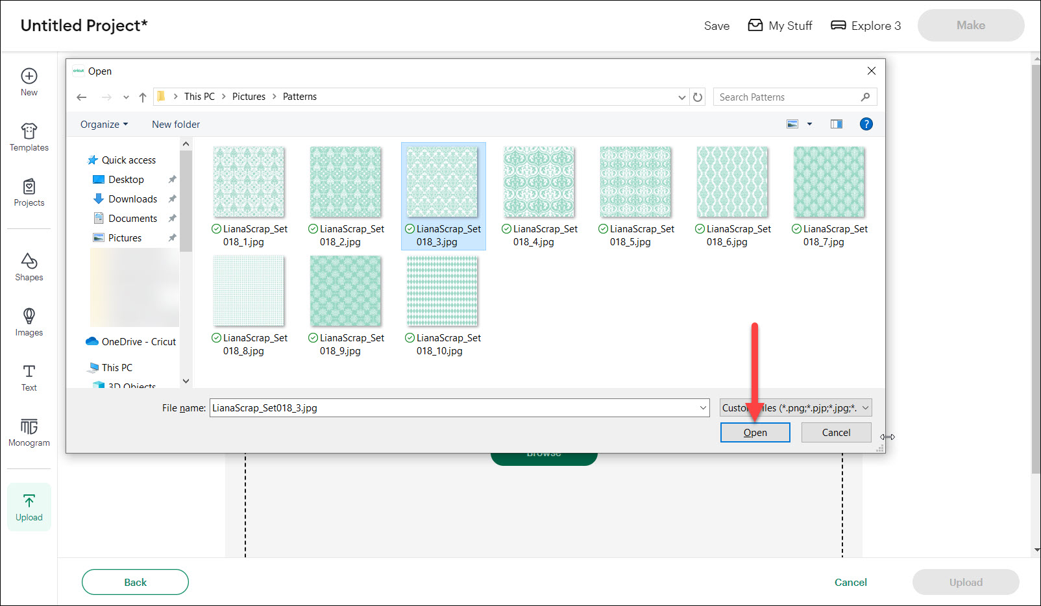Select Downloads in Quick access tree
Viewport: 1041px width, 606px height.
pos(132,199)
